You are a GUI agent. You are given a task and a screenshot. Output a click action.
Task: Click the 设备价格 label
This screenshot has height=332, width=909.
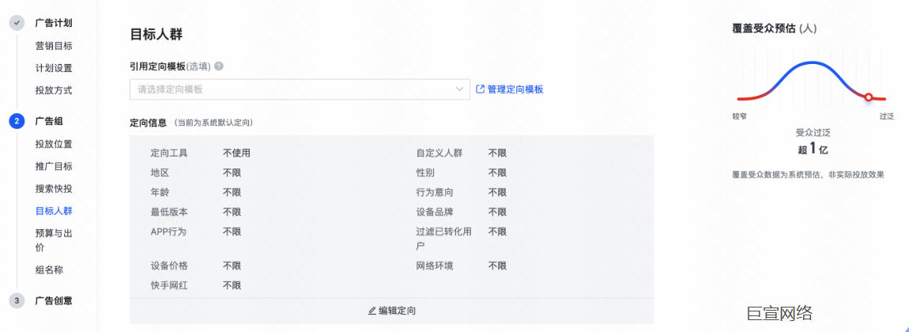point(169,266)
